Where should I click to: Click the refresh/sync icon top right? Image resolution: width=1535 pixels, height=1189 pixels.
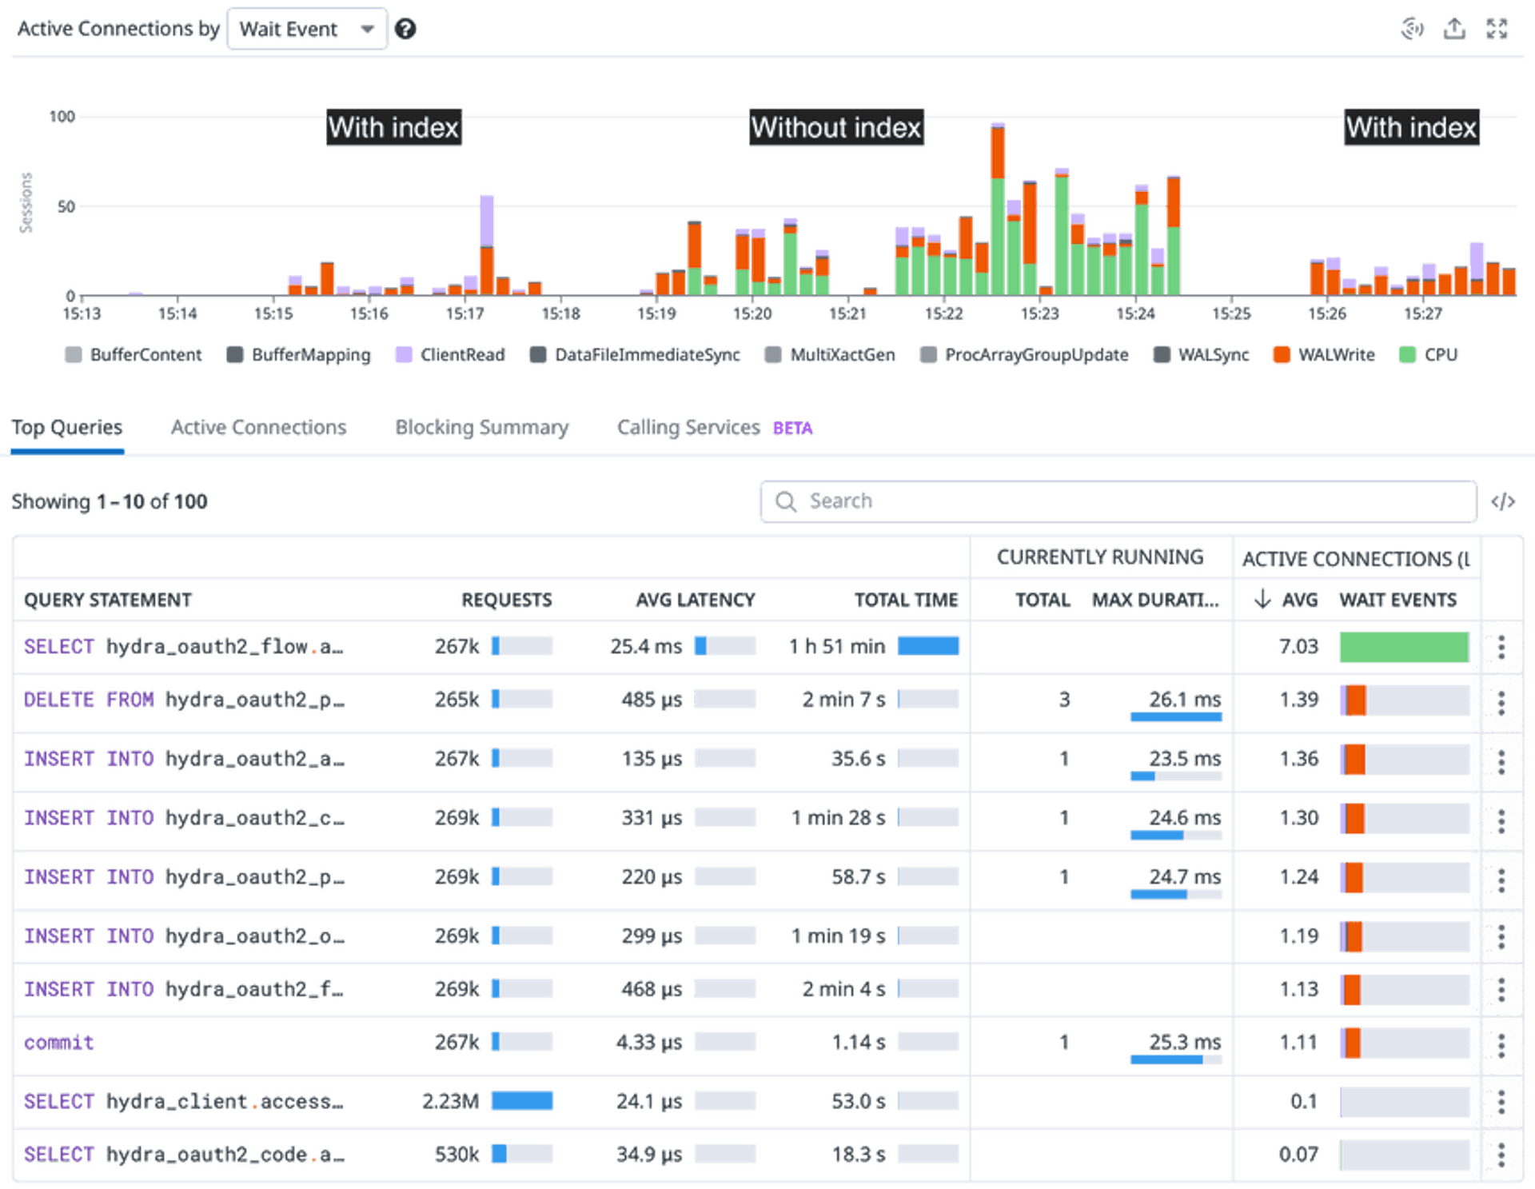point(1418,29)
